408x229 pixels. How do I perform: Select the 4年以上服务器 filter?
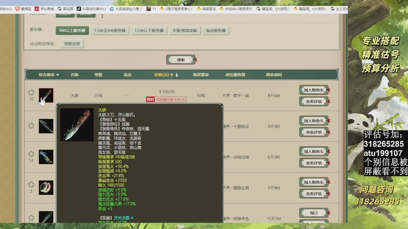(x=72, y=31)
